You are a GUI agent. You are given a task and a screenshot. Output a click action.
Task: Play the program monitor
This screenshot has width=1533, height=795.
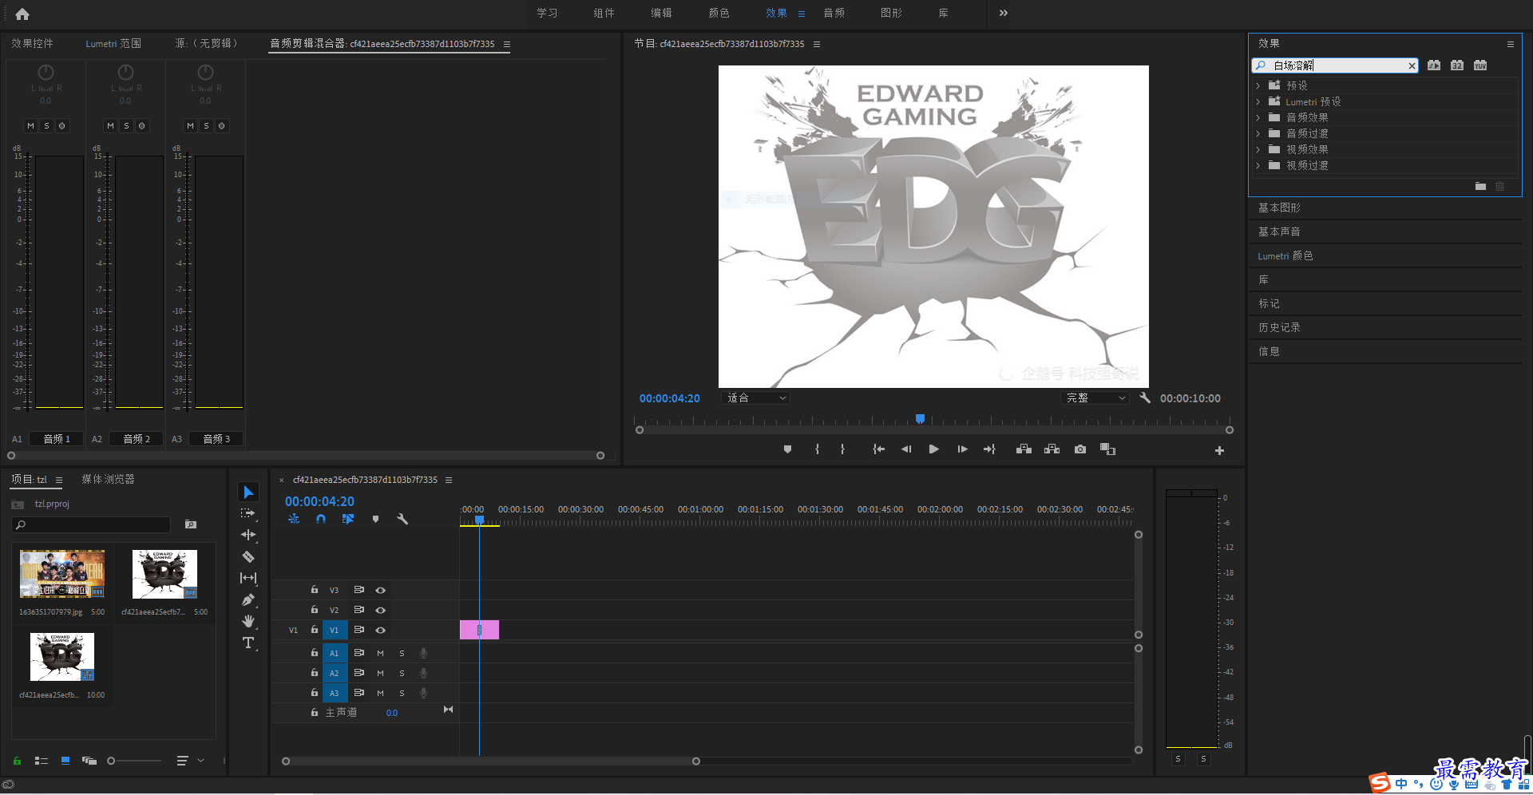tap(933, 449)
